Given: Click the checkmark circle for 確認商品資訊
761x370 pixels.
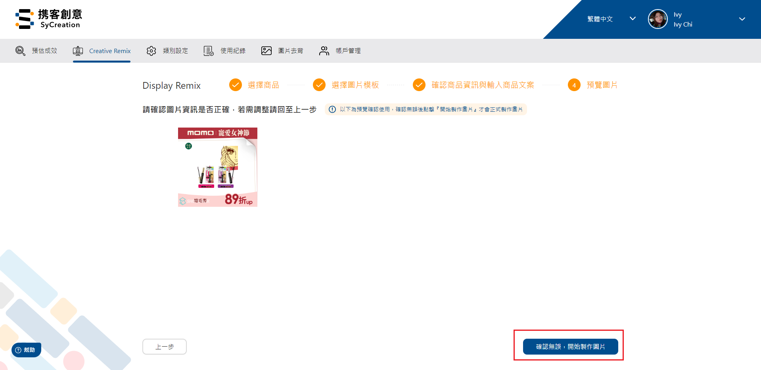Looking at the screenshot, I should click(x=419, y=85).
